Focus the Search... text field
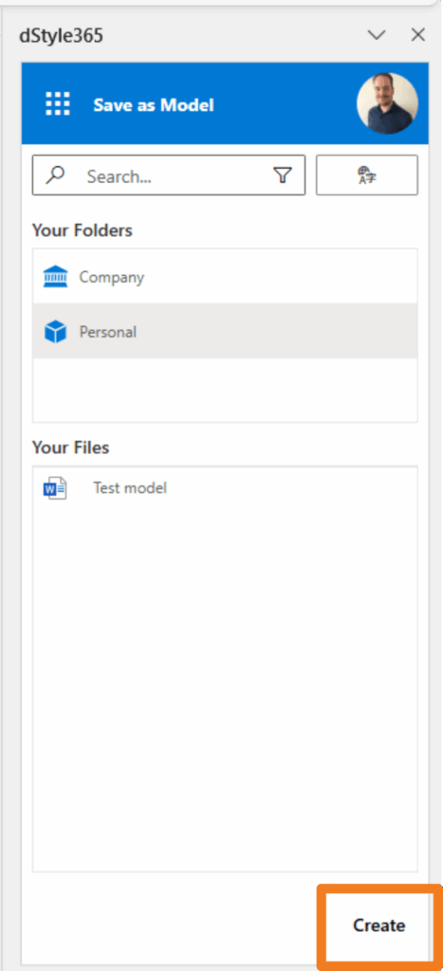This screenshot has width=443, height=971. pyautogui.click(x=169, y=175)
